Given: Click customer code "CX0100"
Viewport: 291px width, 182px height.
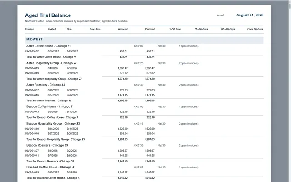Looking at the screenshot, I should (x=139, y=167).
